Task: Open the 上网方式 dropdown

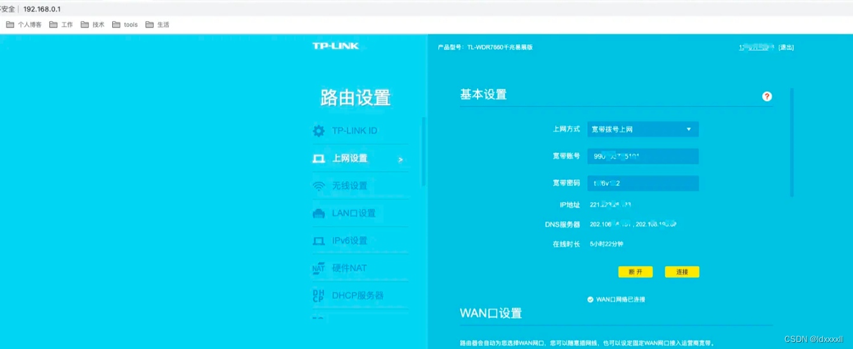Action: [643, 129]
